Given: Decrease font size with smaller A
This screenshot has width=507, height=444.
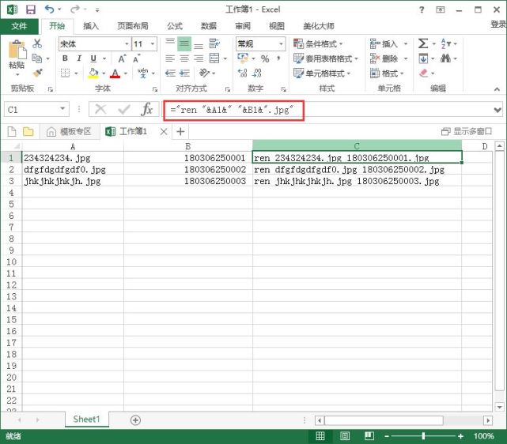Looking at the screenshot, I should [137, 58].
